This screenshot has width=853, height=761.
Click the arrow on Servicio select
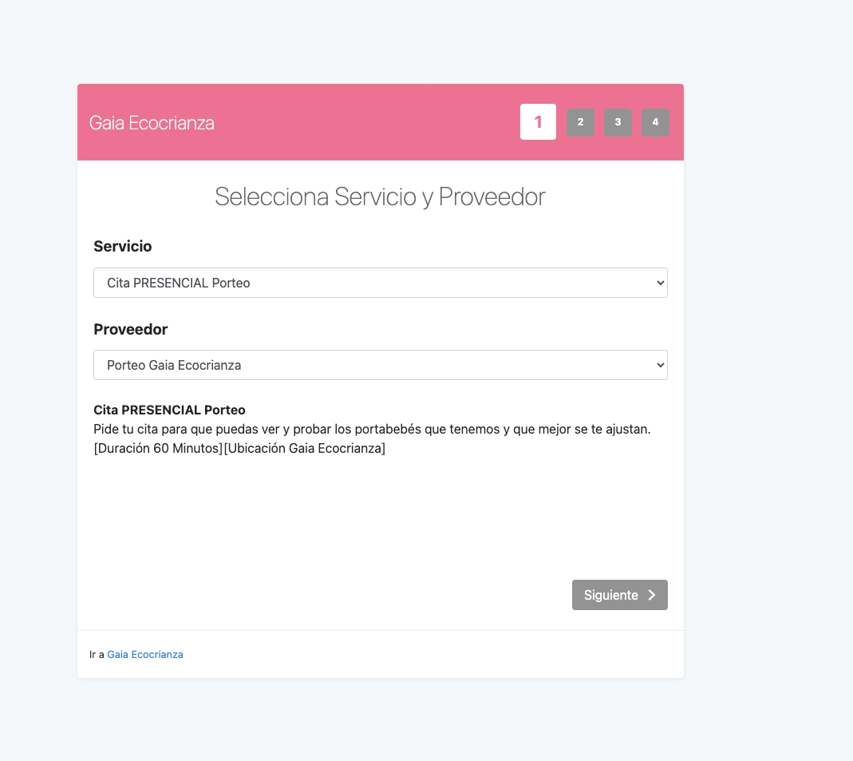point(659,283)
